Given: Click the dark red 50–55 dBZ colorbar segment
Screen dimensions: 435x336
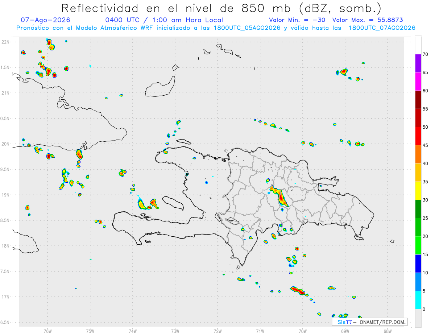Looking at the screenshot, I should 418,118.
